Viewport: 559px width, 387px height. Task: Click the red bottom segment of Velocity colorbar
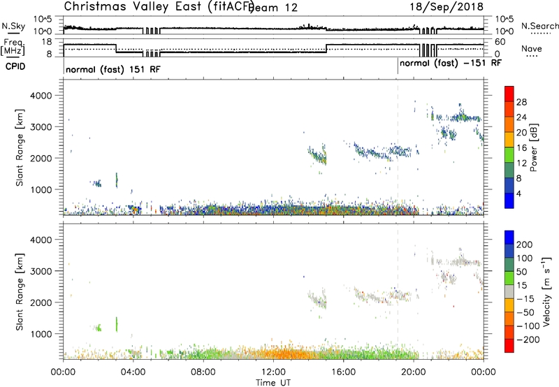click(x=509, y=346)
